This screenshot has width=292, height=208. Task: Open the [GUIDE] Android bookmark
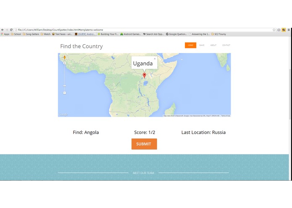pyautogui.click(x=85, y=34)
